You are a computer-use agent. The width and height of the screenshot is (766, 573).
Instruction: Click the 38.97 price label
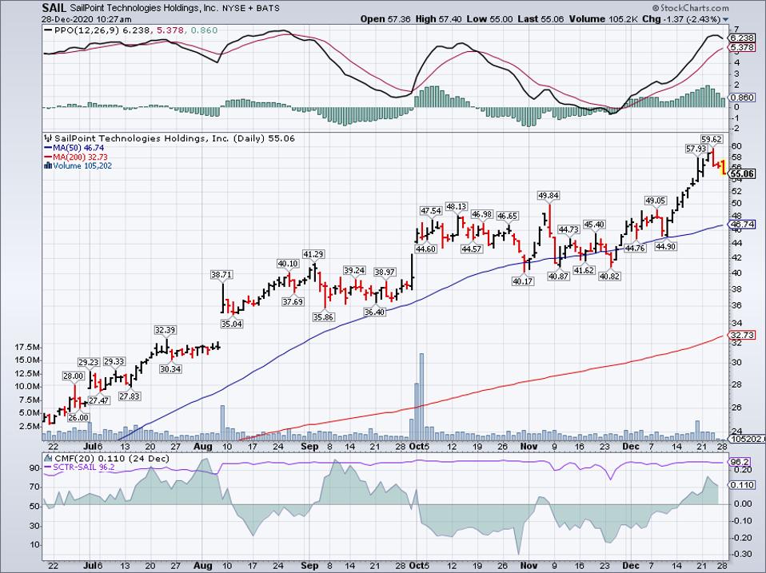(x=385, y=272)
